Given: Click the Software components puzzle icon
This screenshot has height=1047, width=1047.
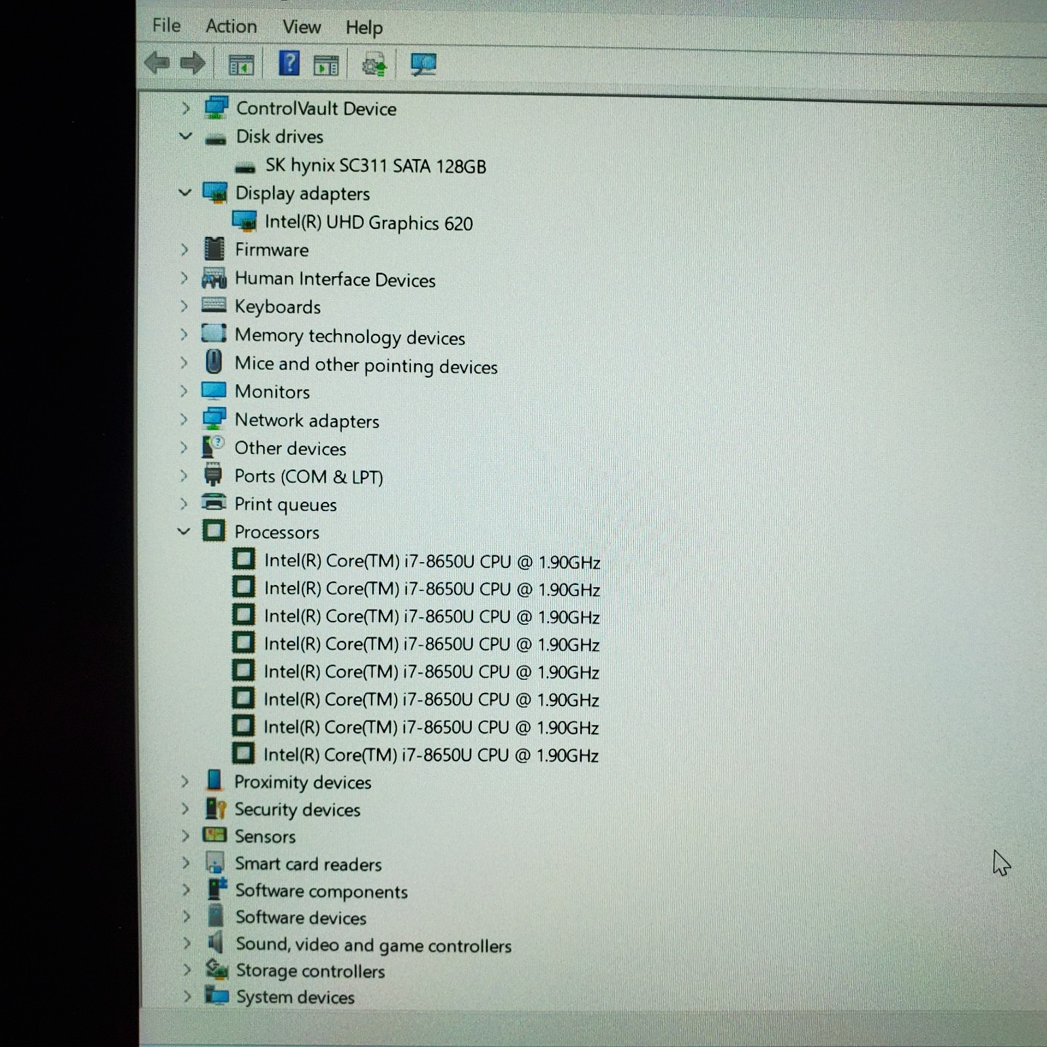Looking at the screenshot, I should (x=217, y=889).
